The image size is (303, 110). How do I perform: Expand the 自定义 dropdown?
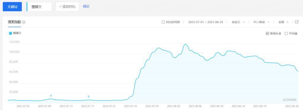tap(238, 22)
